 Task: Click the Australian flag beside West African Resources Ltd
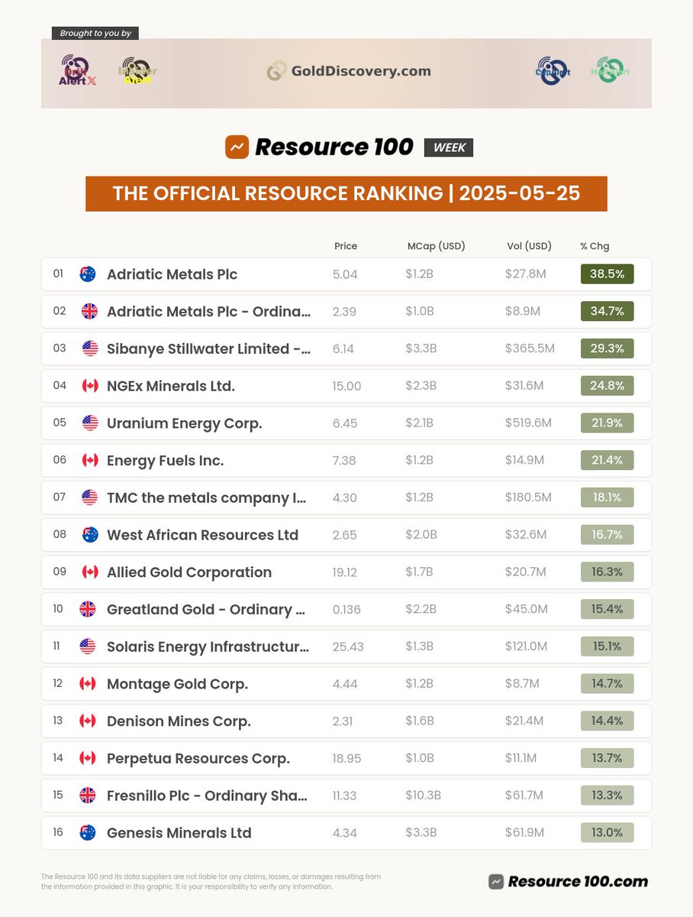(x=89, y=535)
